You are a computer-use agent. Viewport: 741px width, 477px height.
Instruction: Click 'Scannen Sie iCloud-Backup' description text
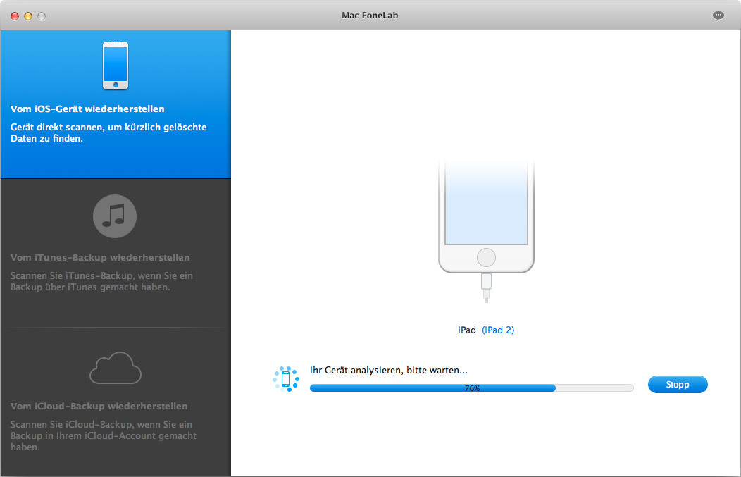click(104, 435)
